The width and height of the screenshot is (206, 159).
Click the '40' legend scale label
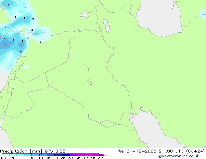[x=85, y=158]
